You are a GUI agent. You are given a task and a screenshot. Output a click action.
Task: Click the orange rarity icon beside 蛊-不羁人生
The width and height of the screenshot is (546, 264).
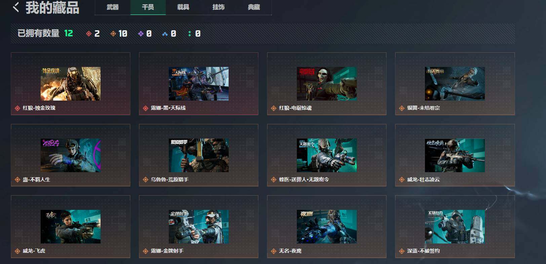pos(17,180)
